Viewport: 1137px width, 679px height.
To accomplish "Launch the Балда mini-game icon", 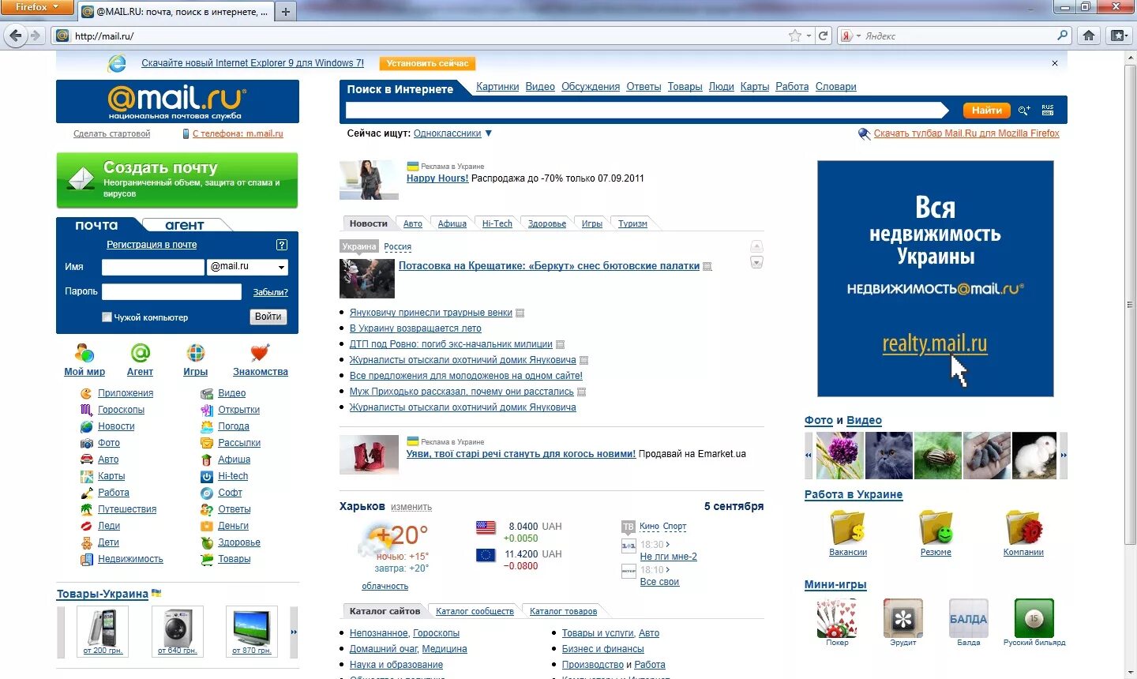I will pos(969,618).
